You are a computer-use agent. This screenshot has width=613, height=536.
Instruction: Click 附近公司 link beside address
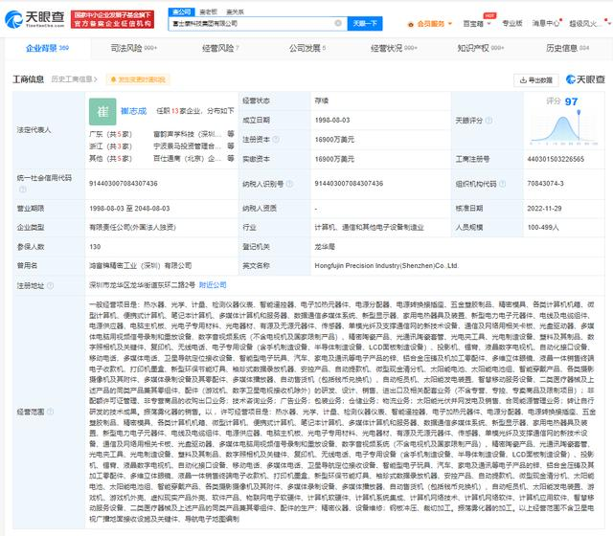pos(213,284)
